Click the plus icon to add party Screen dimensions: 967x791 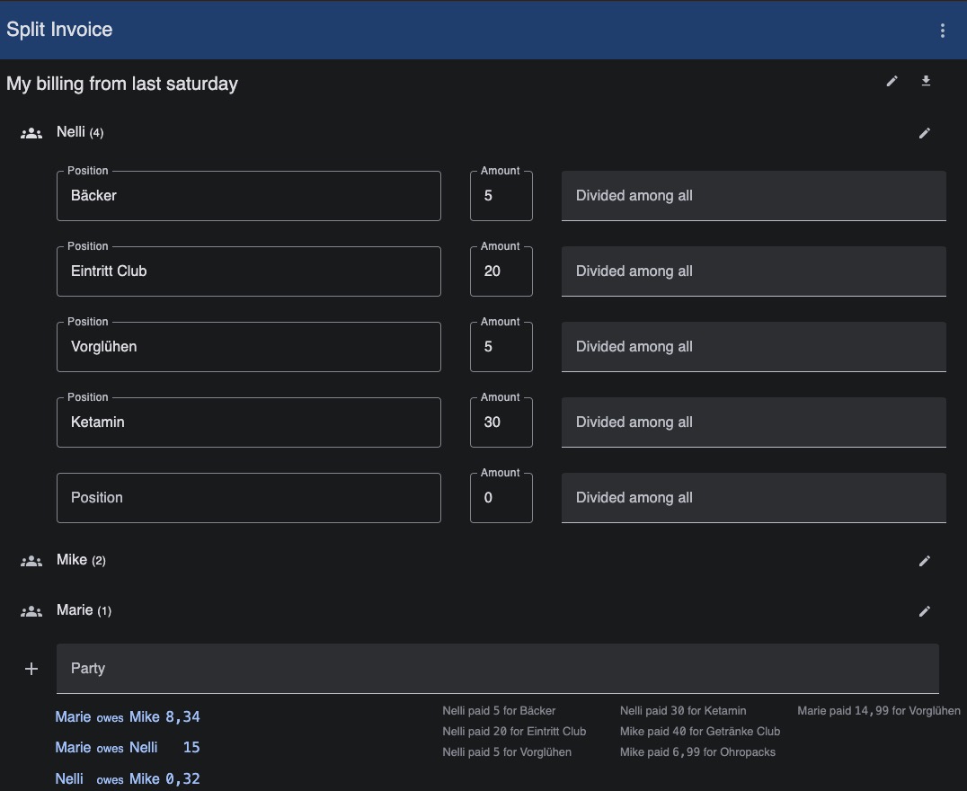point(31,669)
